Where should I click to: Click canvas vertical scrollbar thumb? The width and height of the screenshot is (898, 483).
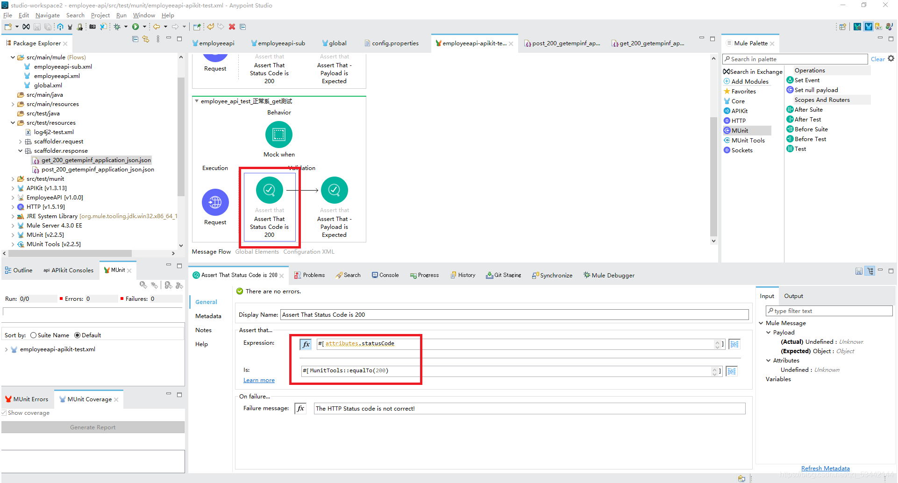tap(713, 177)
